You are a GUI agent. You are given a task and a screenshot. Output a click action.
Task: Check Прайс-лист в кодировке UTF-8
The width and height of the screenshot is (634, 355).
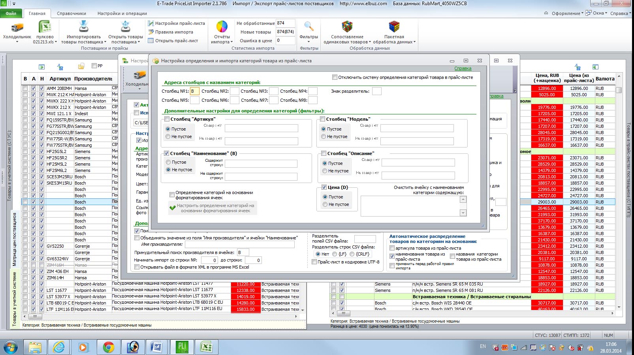coord(314,262)
